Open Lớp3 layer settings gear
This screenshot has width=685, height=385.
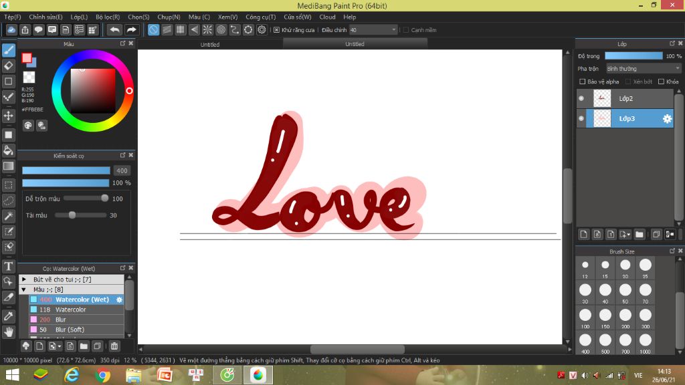[x=667, y=119]
